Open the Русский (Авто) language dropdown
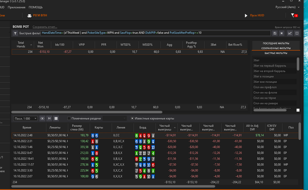Viewport: 308px width, 190px height. [x=288, y=7]
